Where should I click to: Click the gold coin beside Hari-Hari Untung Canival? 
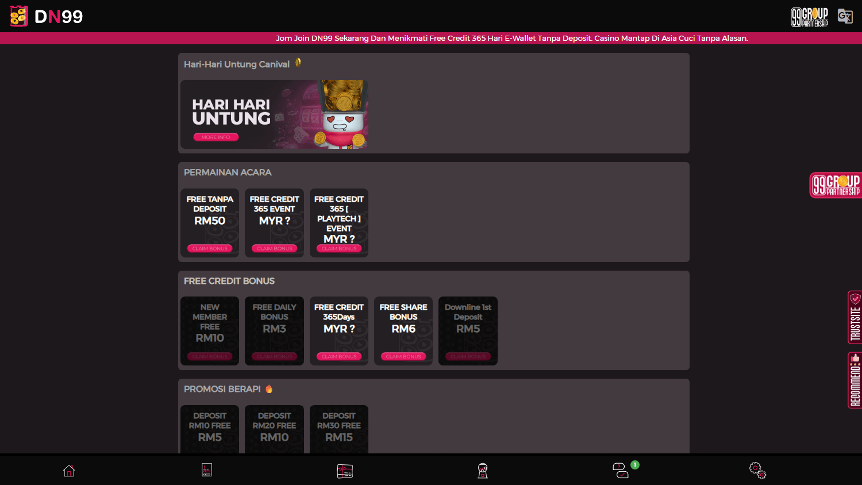[x=298, y=63]
